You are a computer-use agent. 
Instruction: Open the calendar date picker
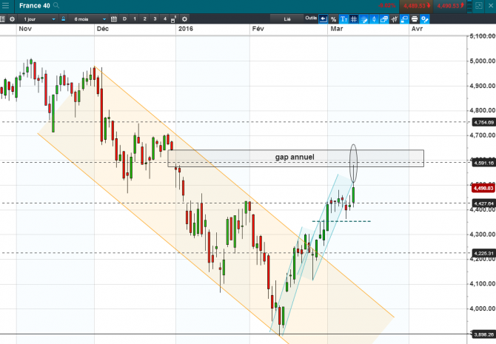114,19
